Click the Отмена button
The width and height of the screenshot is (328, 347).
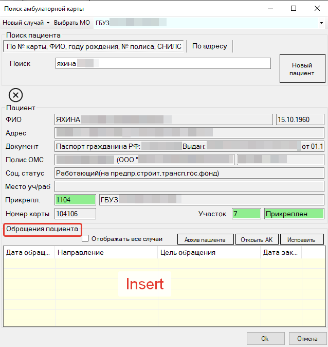tap(307, 339)
